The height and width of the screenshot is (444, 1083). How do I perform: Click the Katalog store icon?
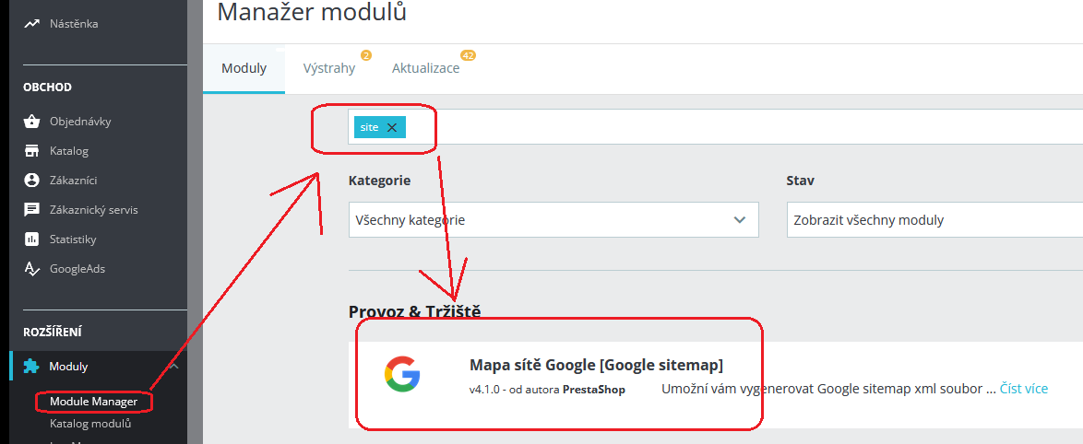31,151
